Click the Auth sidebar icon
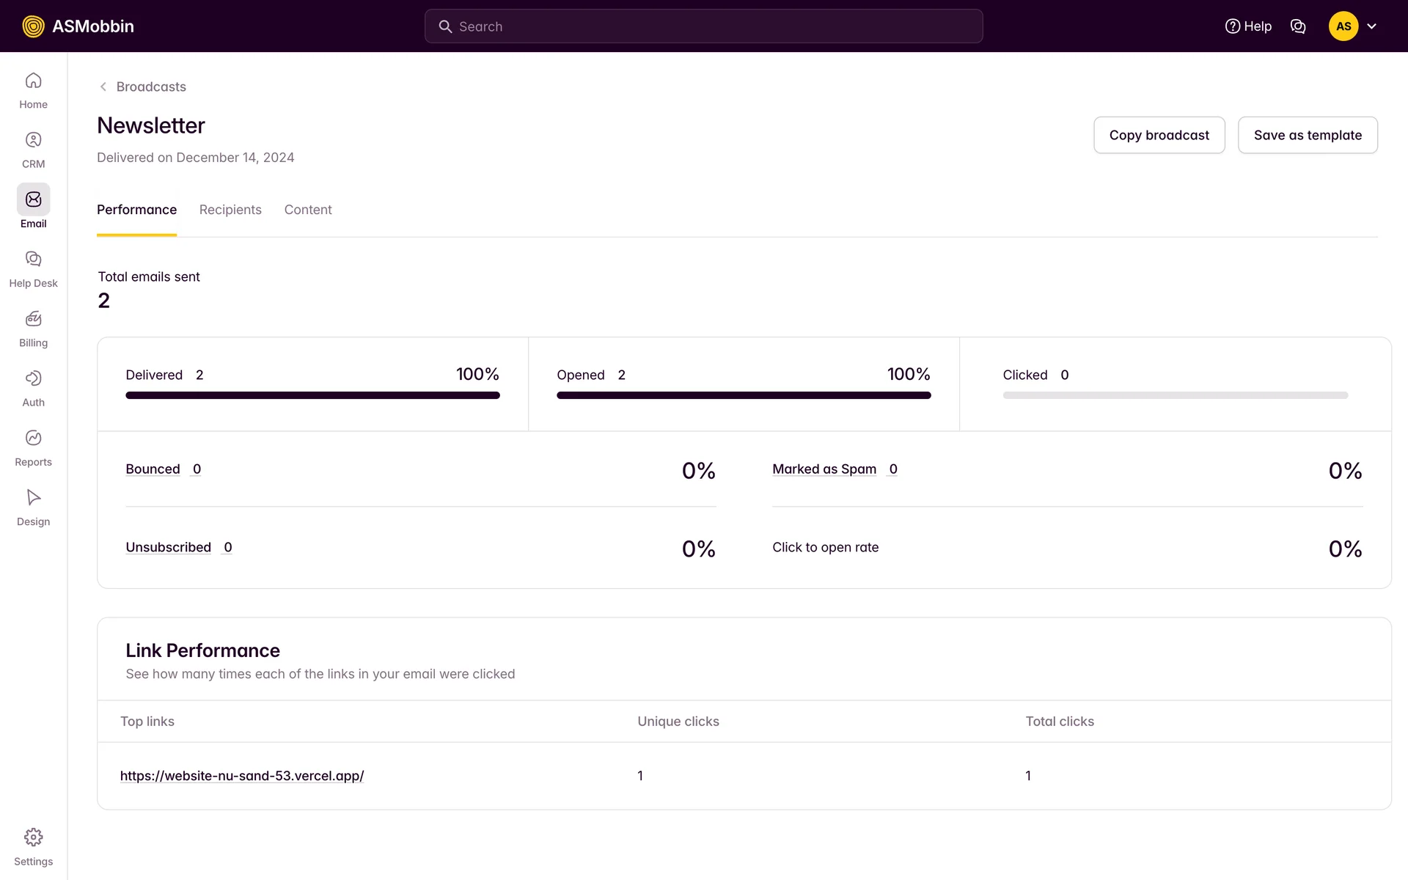 click(x=33, y=378)
